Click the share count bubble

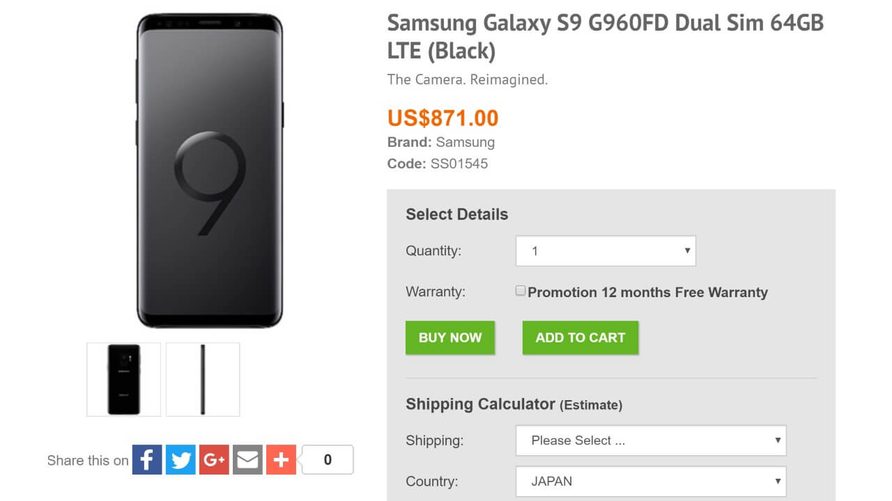[x=328, y=460]
